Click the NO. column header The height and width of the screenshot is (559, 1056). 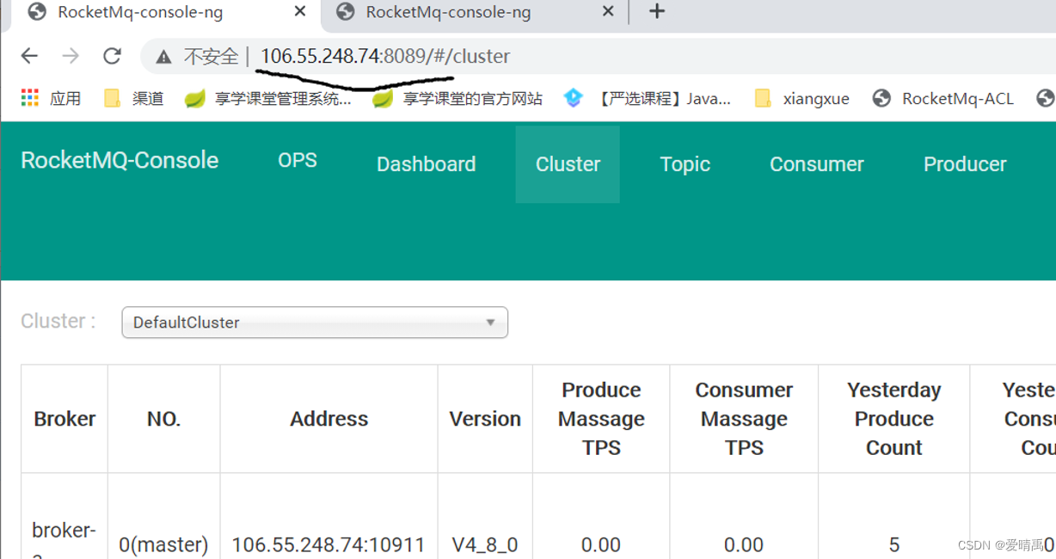163,419
